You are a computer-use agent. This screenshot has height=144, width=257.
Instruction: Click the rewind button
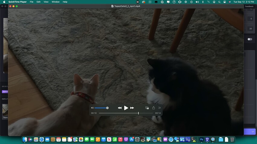pos(120,108)
